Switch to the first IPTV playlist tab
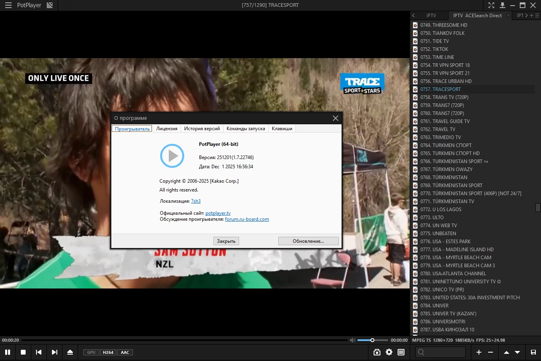This screenshot has width=541, height=361. [x=431, y=16]
